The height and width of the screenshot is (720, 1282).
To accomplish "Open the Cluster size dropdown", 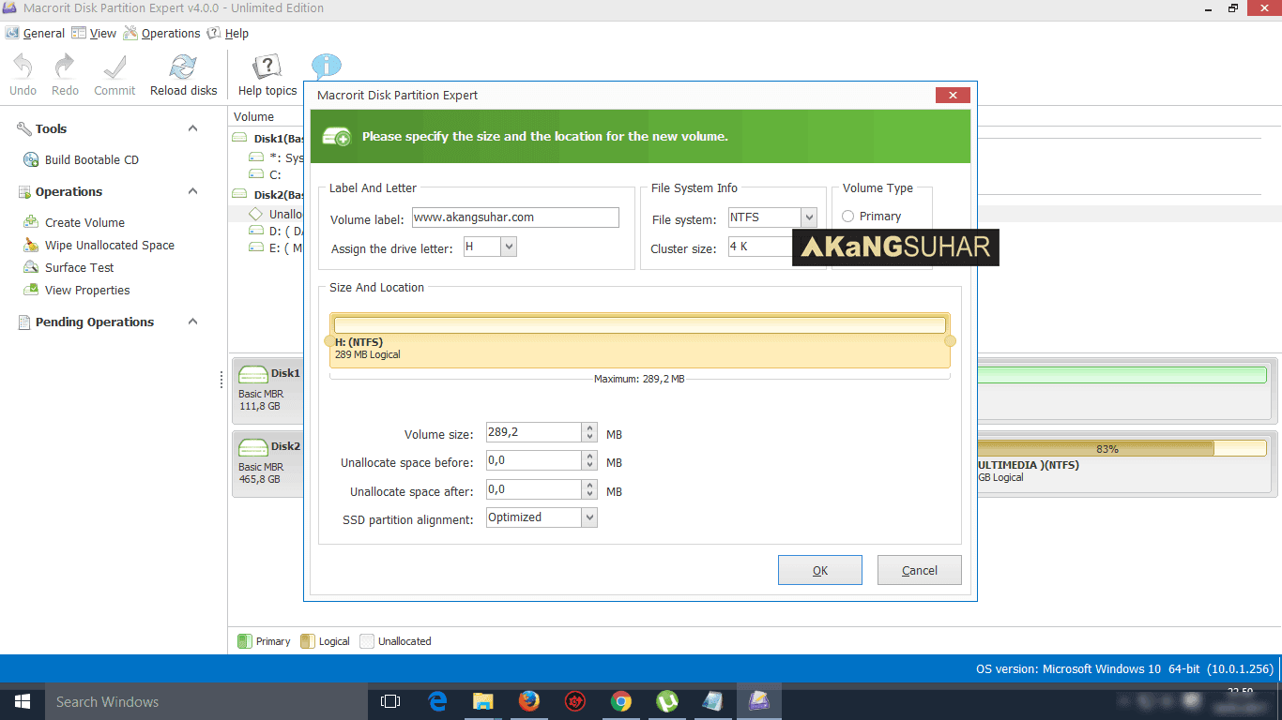I will (761, 247).
